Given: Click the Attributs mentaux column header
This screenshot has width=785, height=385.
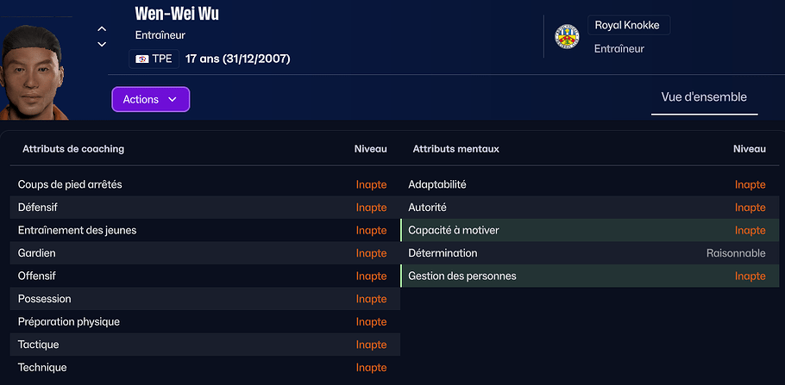Looking at the screenshot, I should point(455,149).
